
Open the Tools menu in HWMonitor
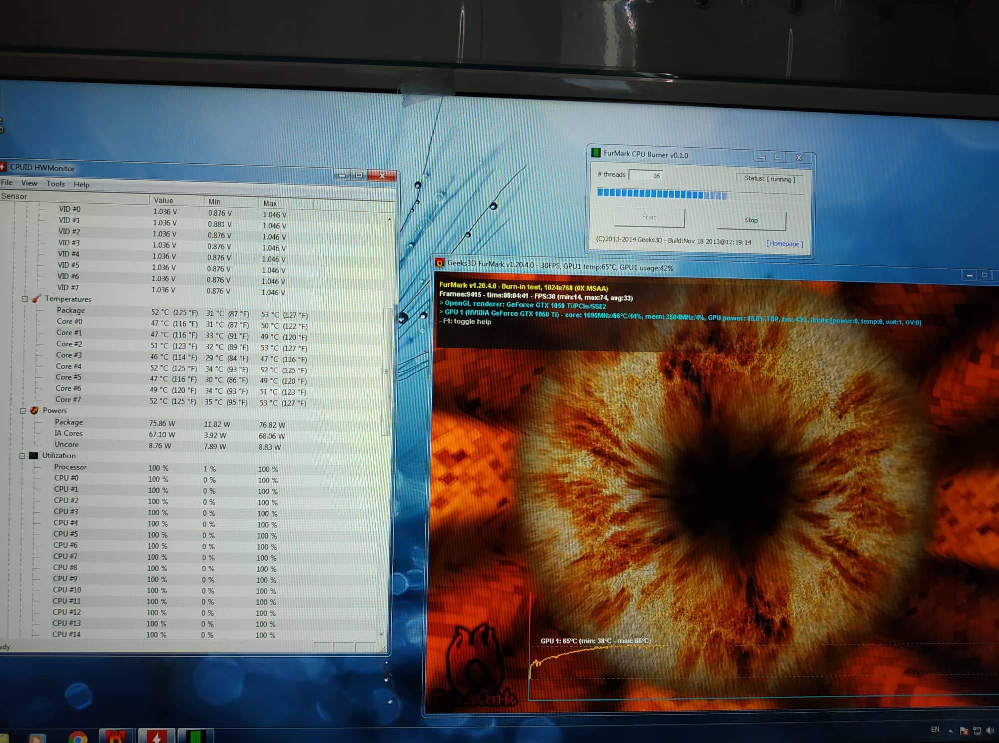[55, 184]
